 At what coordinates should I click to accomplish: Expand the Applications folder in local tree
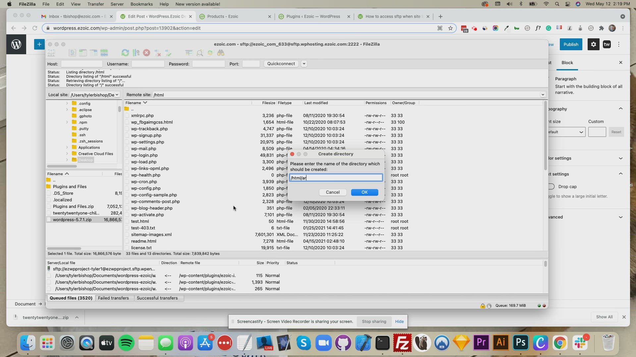(67, 147)
